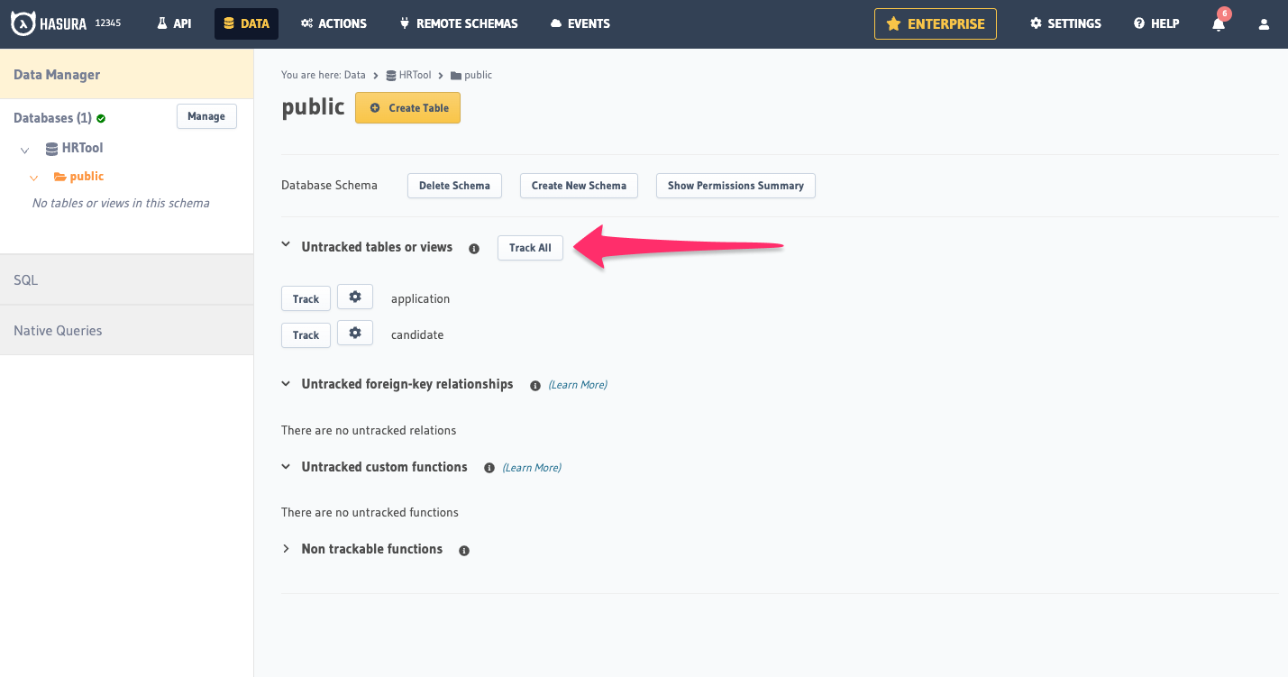Screen dimensions: 1288x677
Task: Open Learn More link for custom functions
Action: pos(532,468)
